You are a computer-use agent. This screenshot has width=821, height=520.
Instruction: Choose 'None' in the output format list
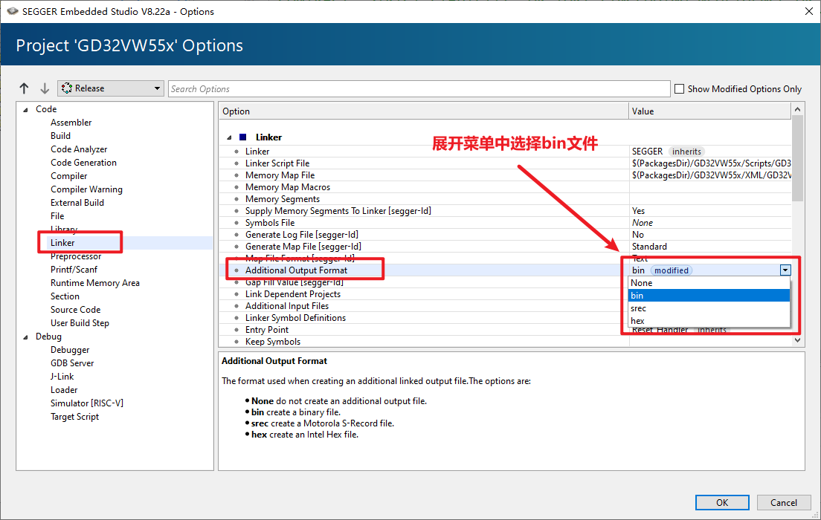click(x=641, y=283)
